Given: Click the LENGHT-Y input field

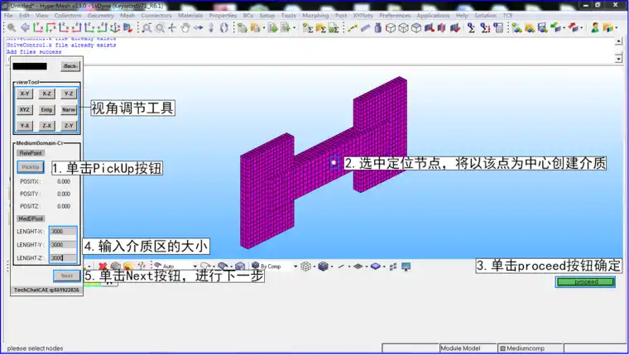Looking at the screenshot, I should (x=63, y=245).
